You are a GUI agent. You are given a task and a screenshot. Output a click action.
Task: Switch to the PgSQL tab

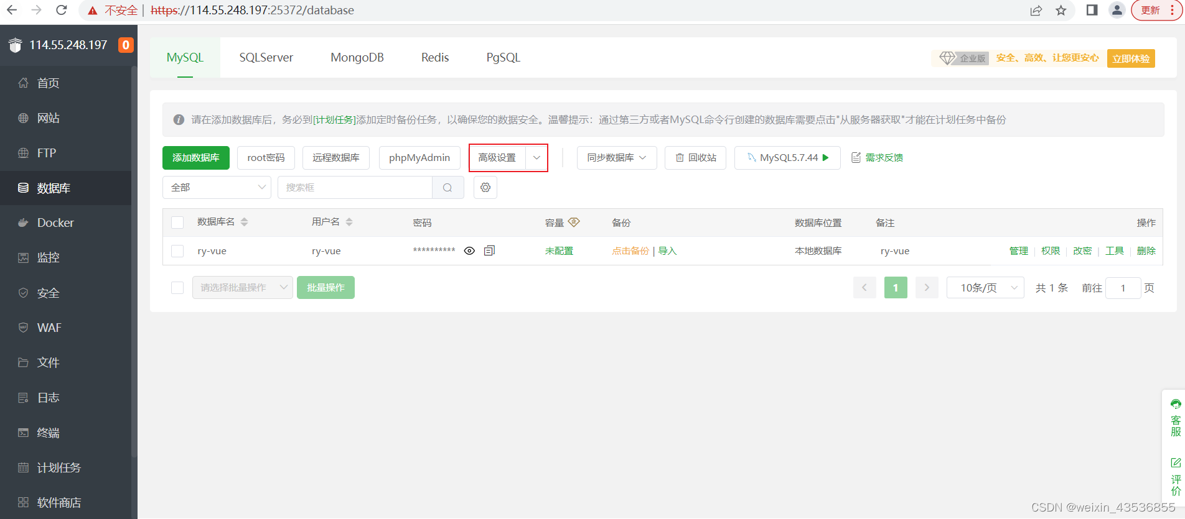click(503, 57)
